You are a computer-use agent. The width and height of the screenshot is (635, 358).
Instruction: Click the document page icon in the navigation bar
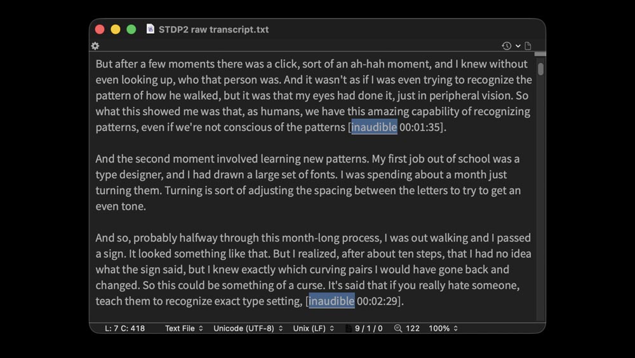point(528,46)
